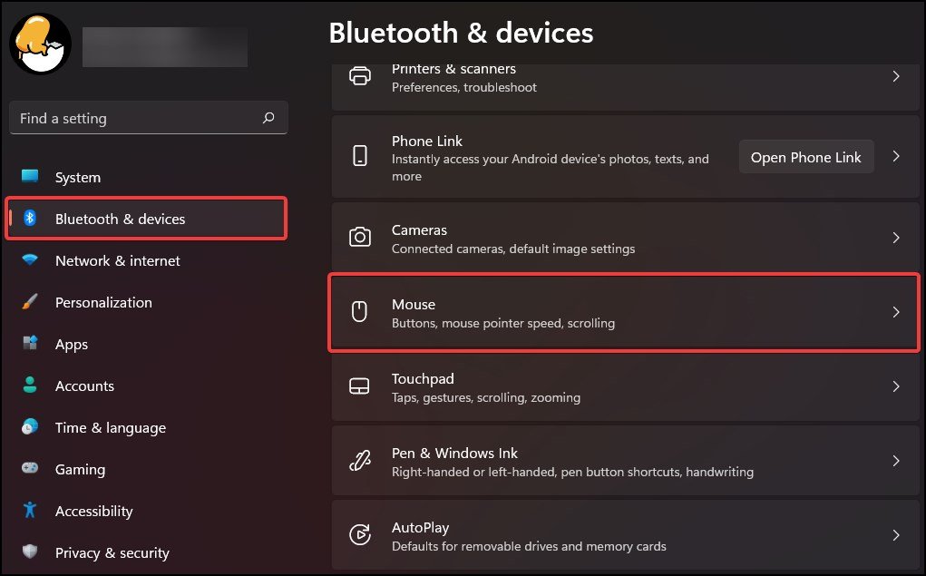
Task: Expand the Cameras row chevron
Action: [896, 238]
